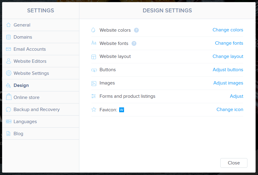Open the Change colors link
The width and height of the screenshot is (258, 175).
(228, 30)
